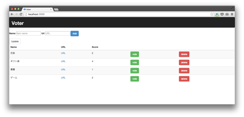244x117 pixels.
Task: Open the URL link for 花束
Action: pos(63,53)
